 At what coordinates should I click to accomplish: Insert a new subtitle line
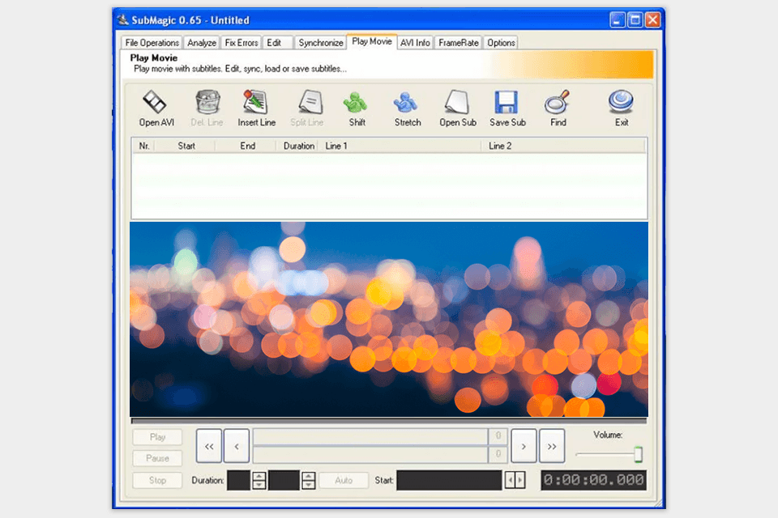point(256,108)
